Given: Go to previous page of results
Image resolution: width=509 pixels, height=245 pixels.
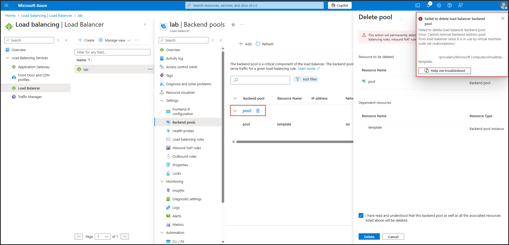Looking at the screenshot, I should [79, 236].
